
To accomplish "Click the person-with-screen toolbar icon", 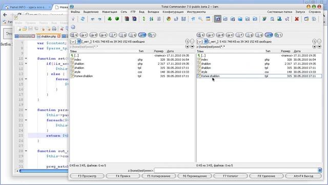I will (x=279, y=19).
